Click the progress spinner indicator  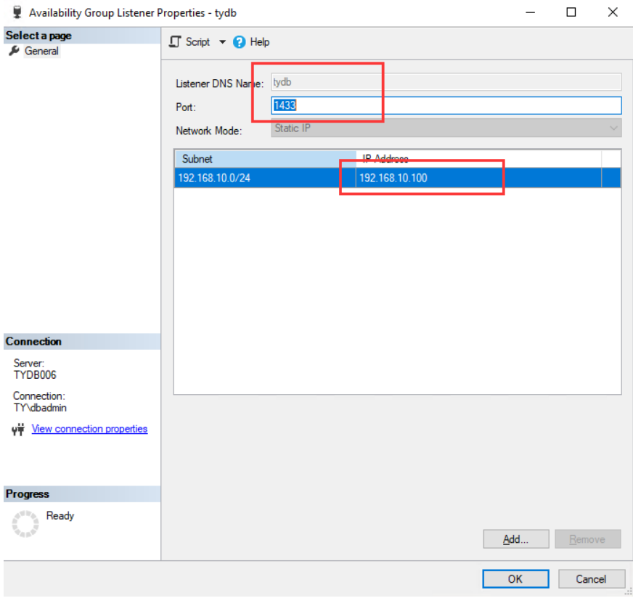pos(25,524)
